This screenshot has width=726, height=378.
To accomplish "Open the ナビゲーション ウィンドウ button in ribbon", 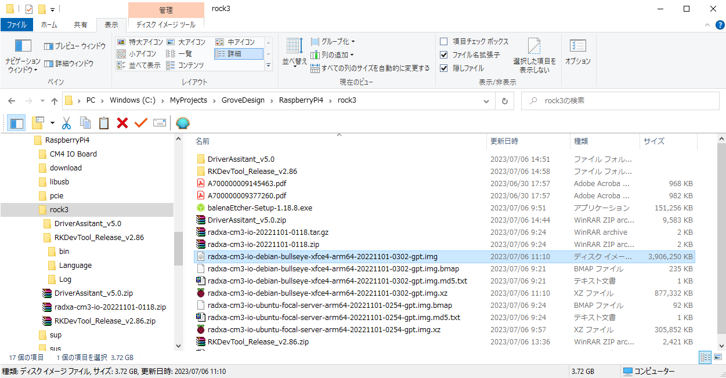I will [x=23, y=55].
